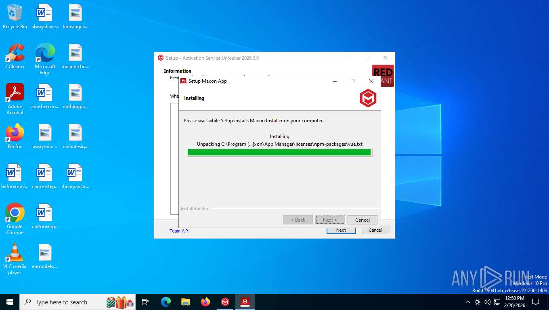This screenshot has height=310, width=549.
Task: Open Windows Start menu
Action: click(10, 302)
